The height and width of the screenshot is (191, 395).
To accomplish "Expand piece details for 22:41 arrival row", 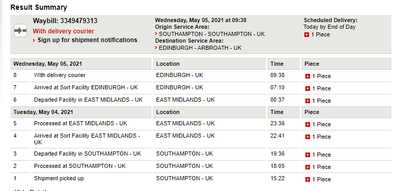I will point(307,137).
